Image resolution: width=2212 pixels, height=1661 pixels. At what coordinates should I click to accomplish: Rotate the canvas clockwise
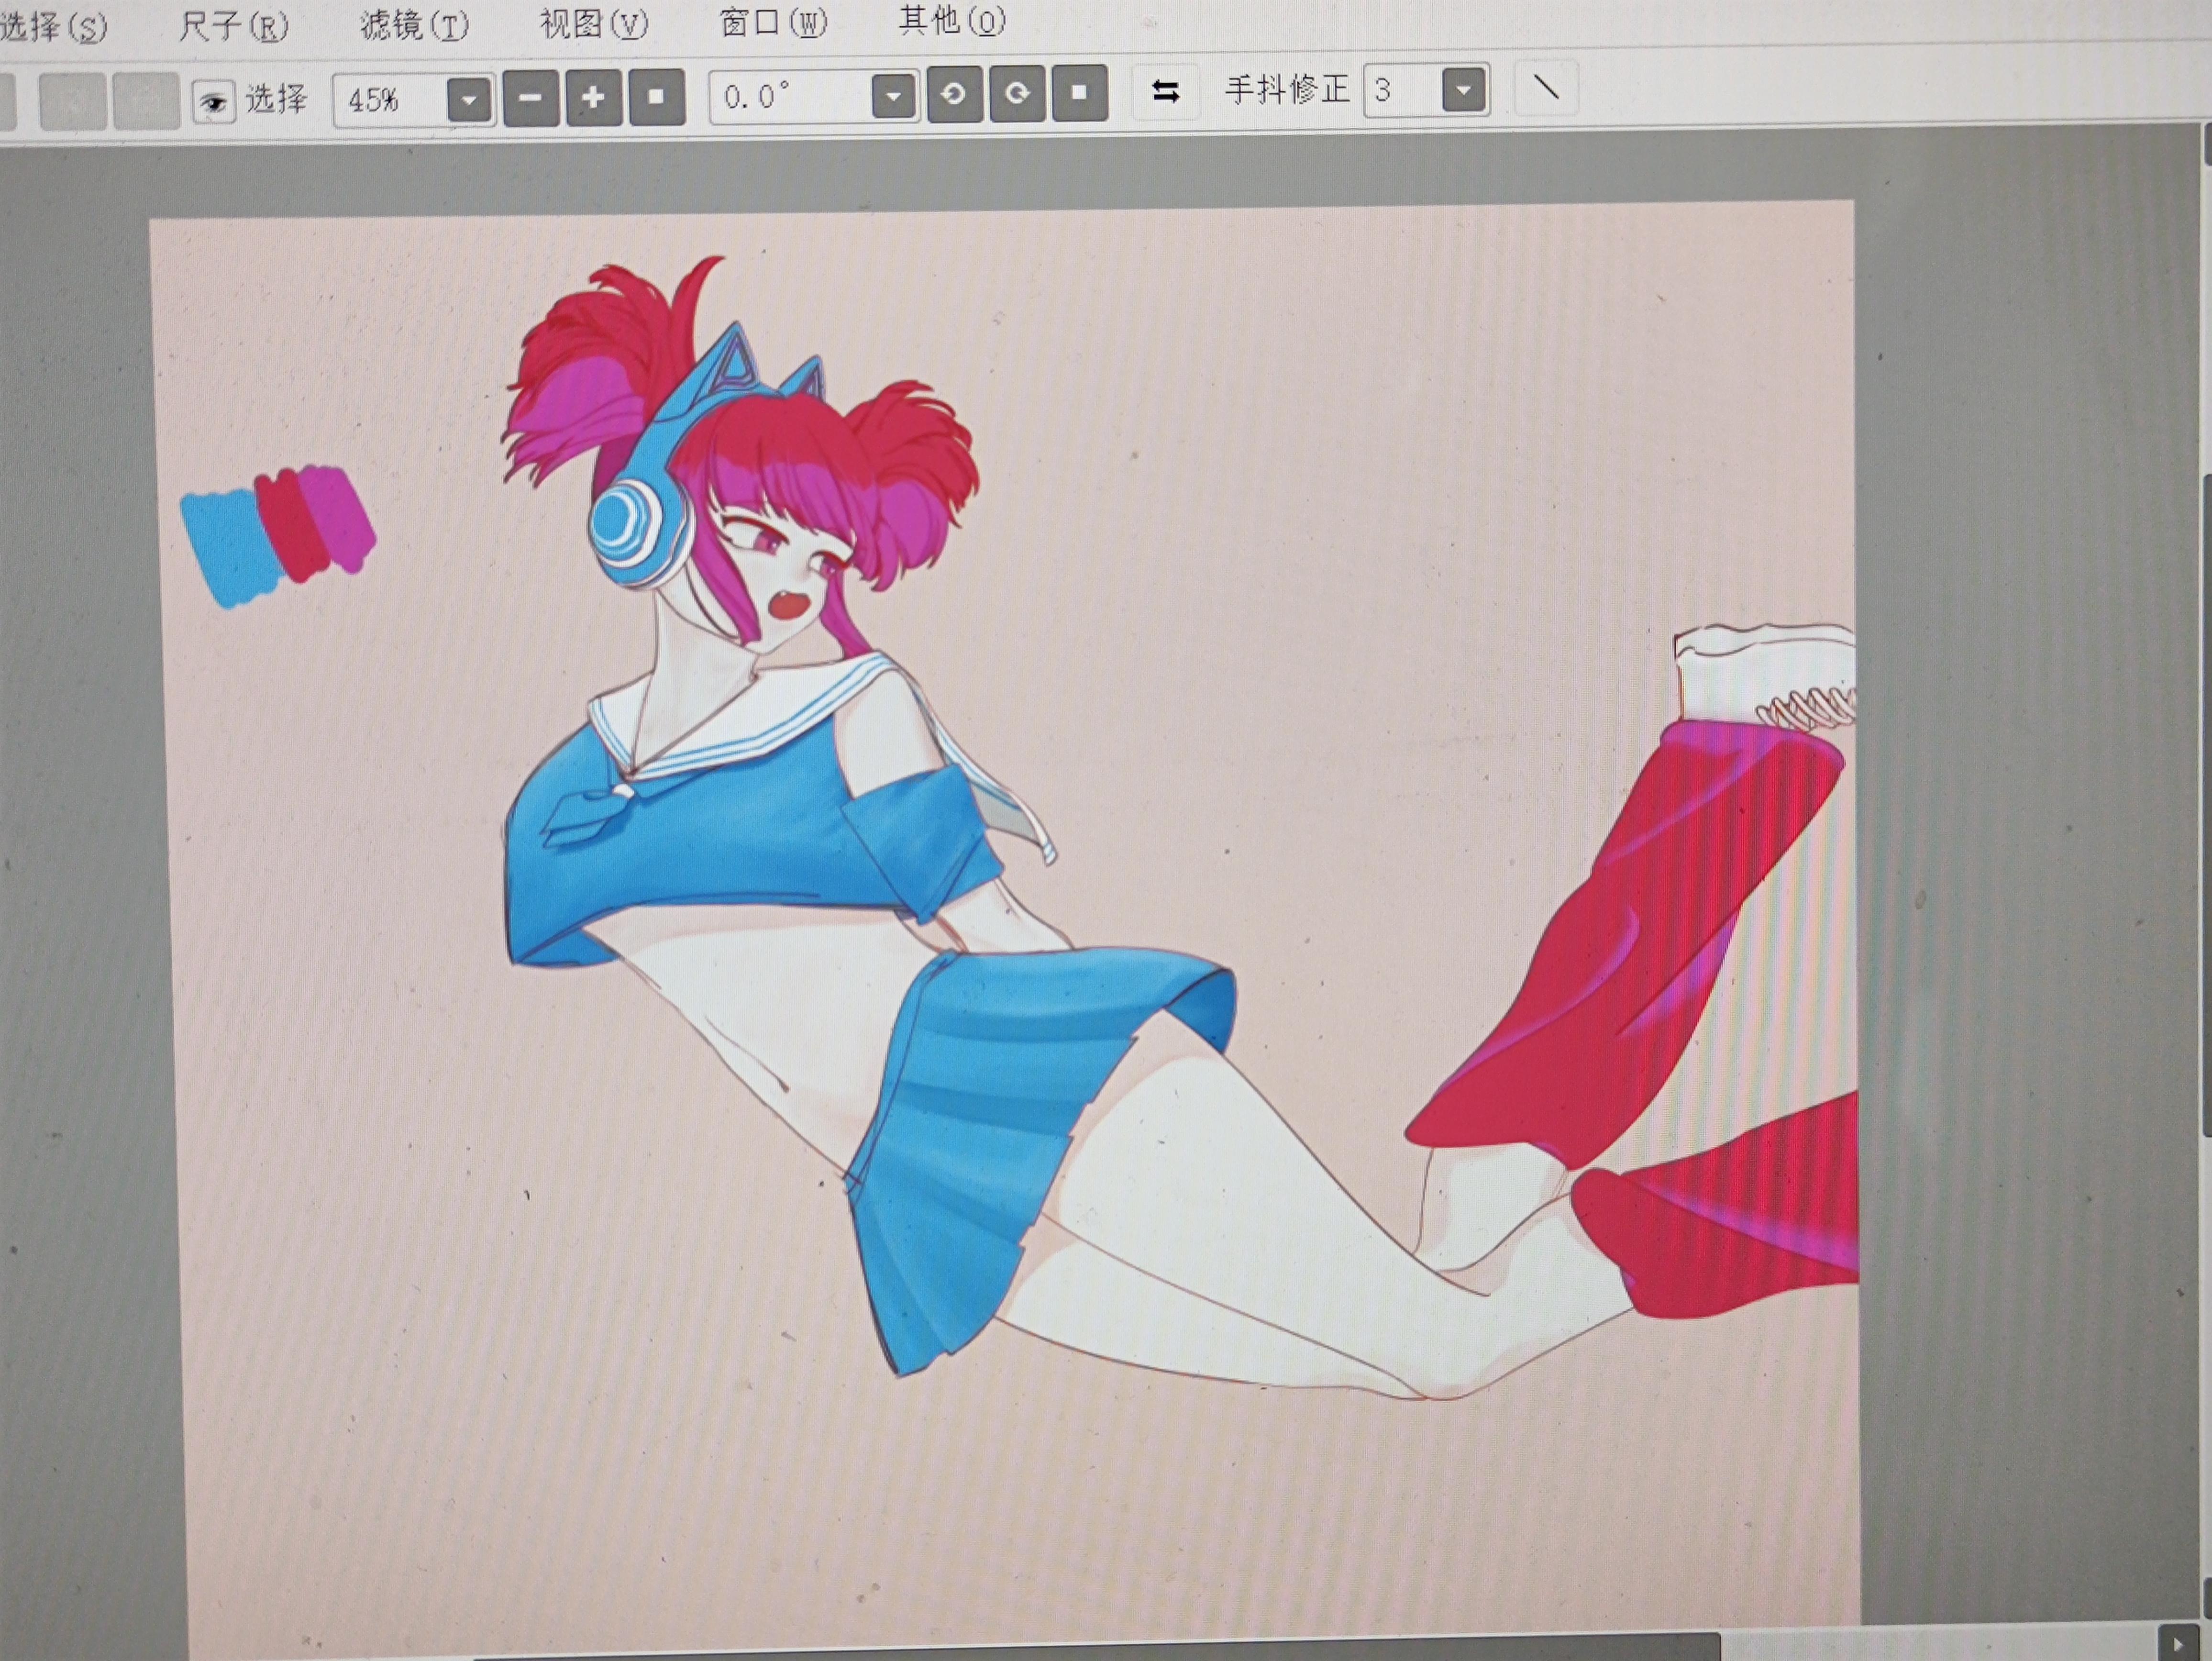point(1017,94)
